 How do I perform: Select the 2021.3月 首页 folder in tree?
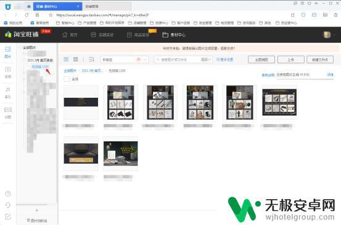pyautogui.click(x=40, y=60)
